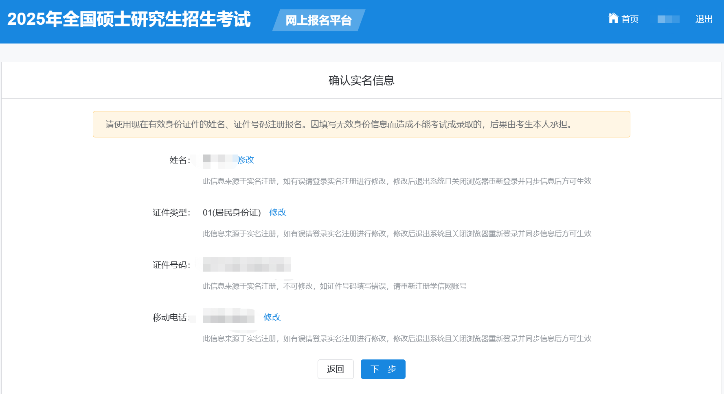This screenshot has height=394, width=724.
Task: Click the house icon beside 首页
Action: 614,19
